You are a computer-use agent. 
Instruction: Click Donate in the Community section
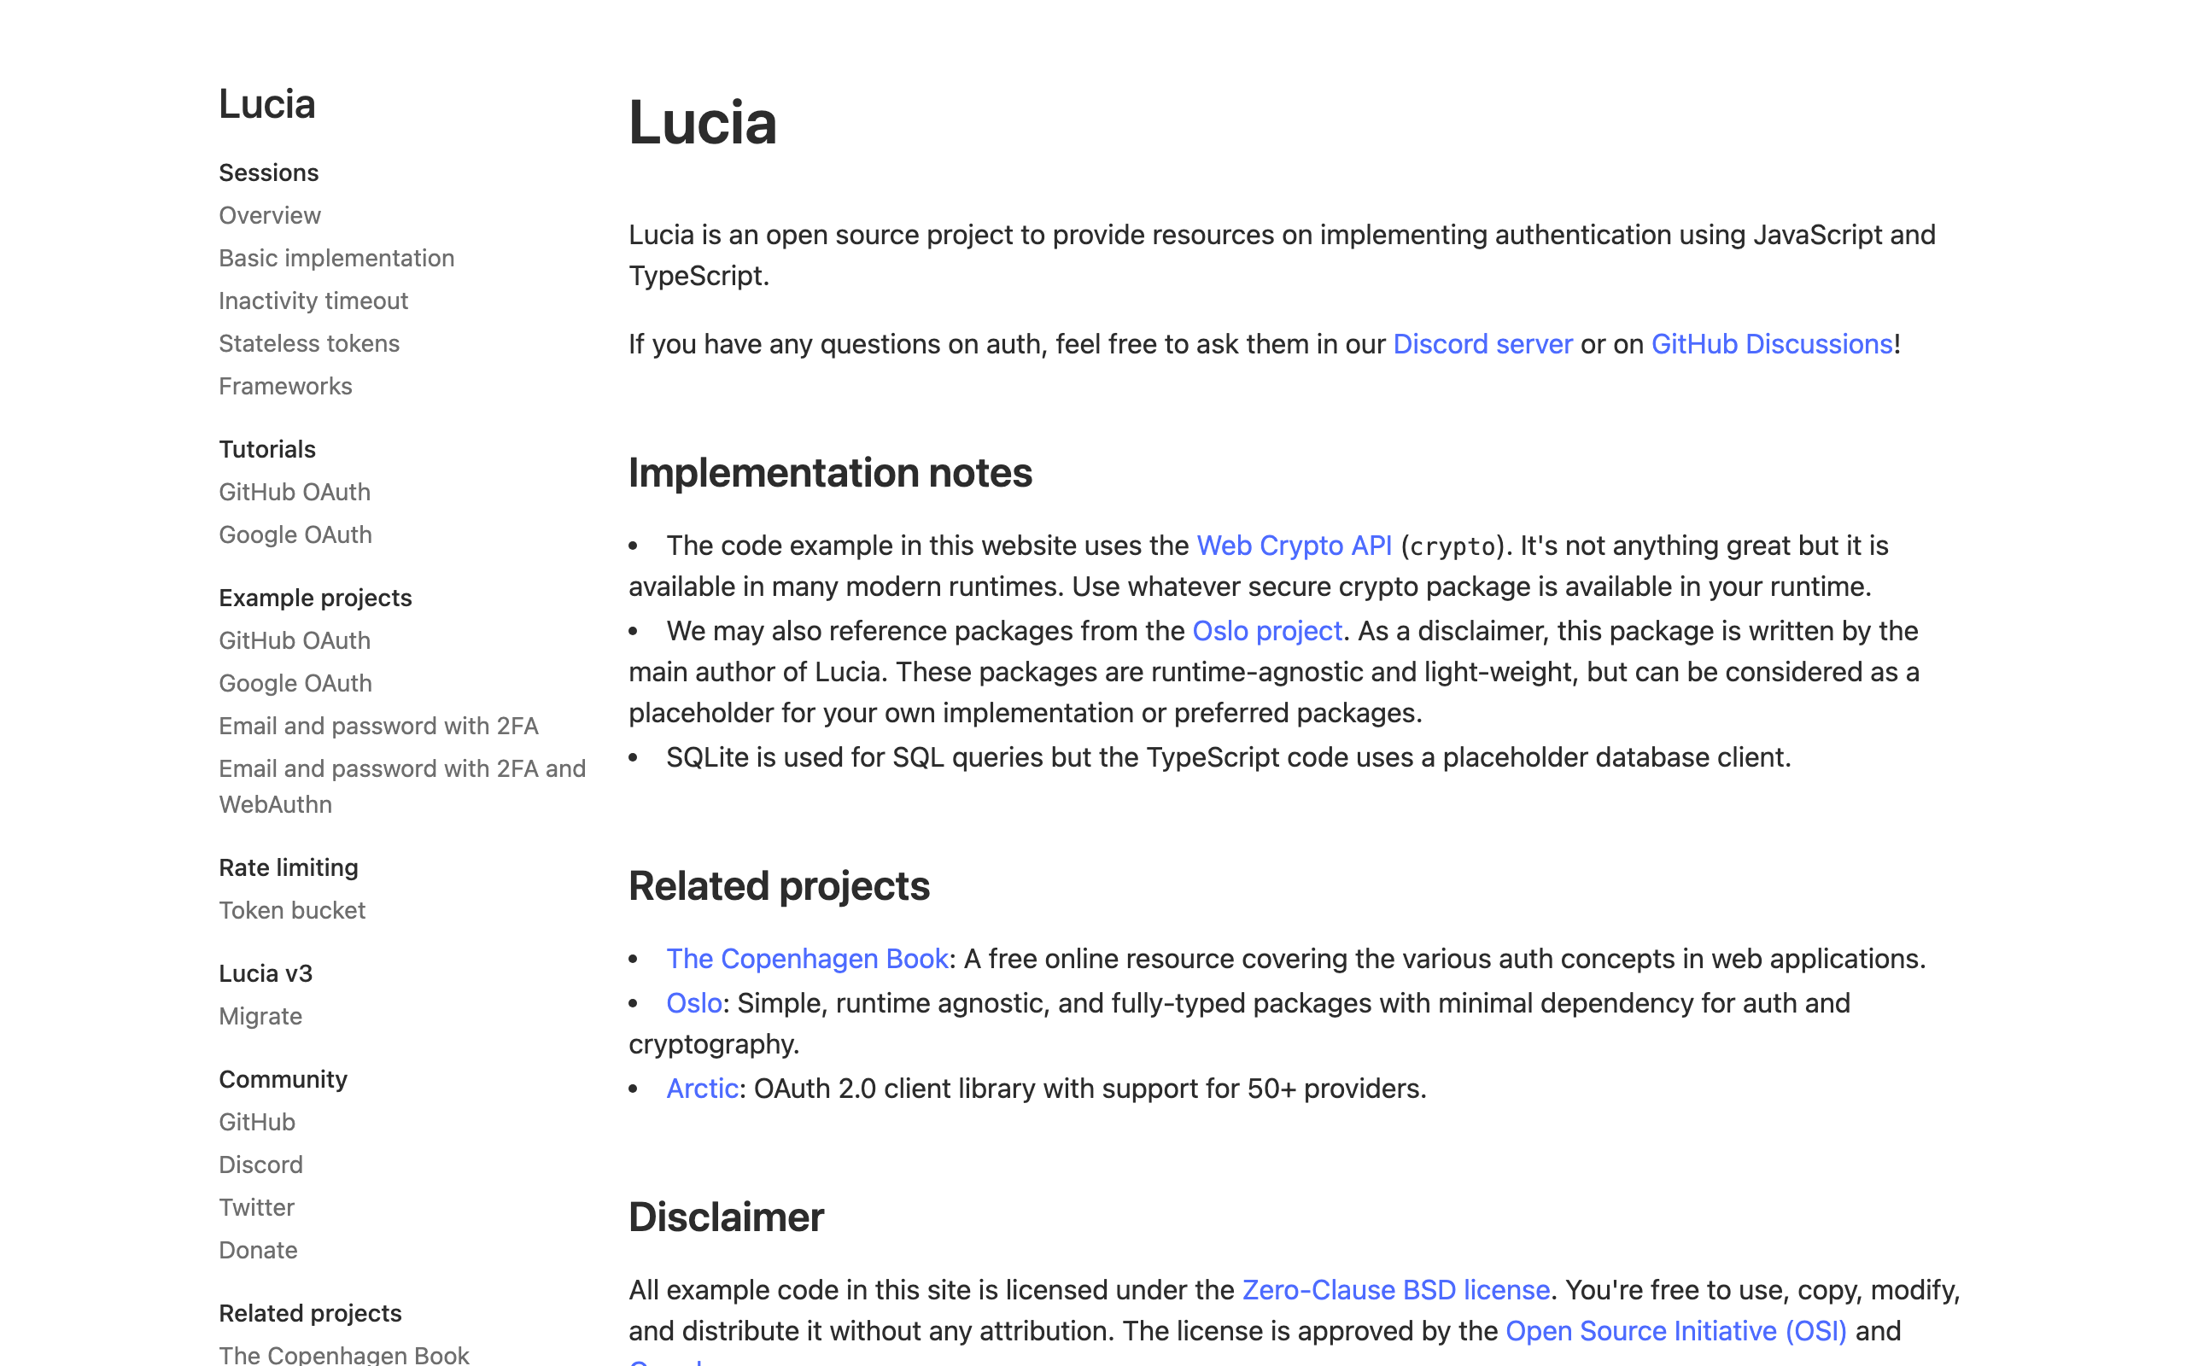tap(257, 1251)
